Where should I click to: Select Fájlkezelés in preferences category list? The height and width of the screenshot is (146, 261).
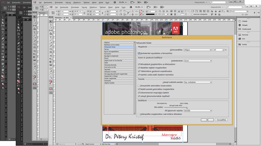pos(119,81)
